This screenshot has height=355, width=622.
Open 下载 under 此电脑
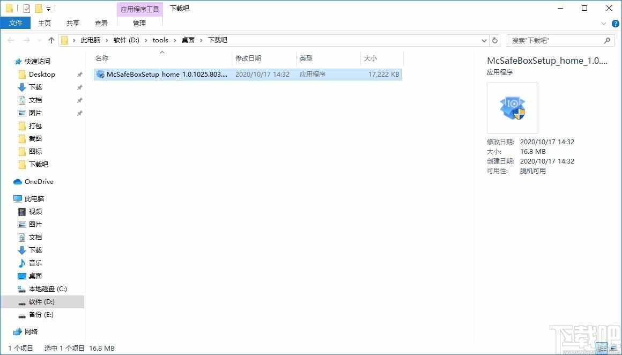tap(35, 250)
